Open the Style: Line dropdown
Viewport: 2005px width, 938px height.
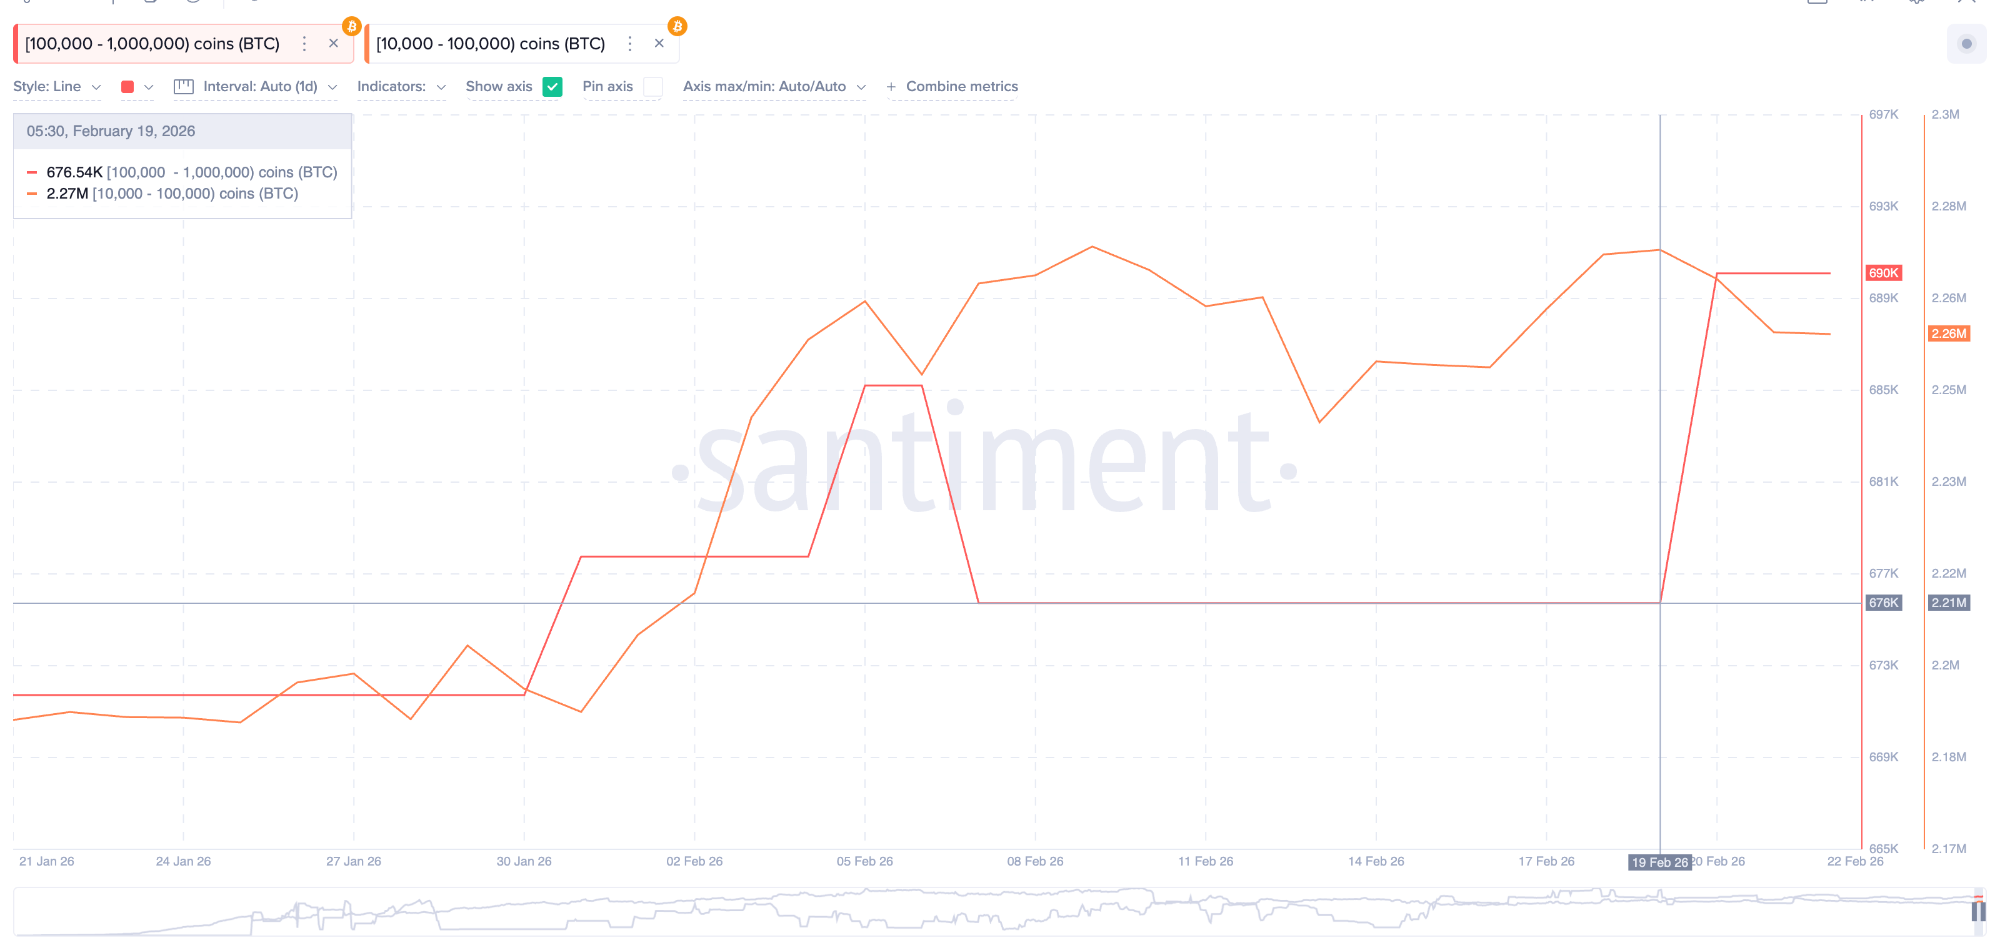coord(56,86)
